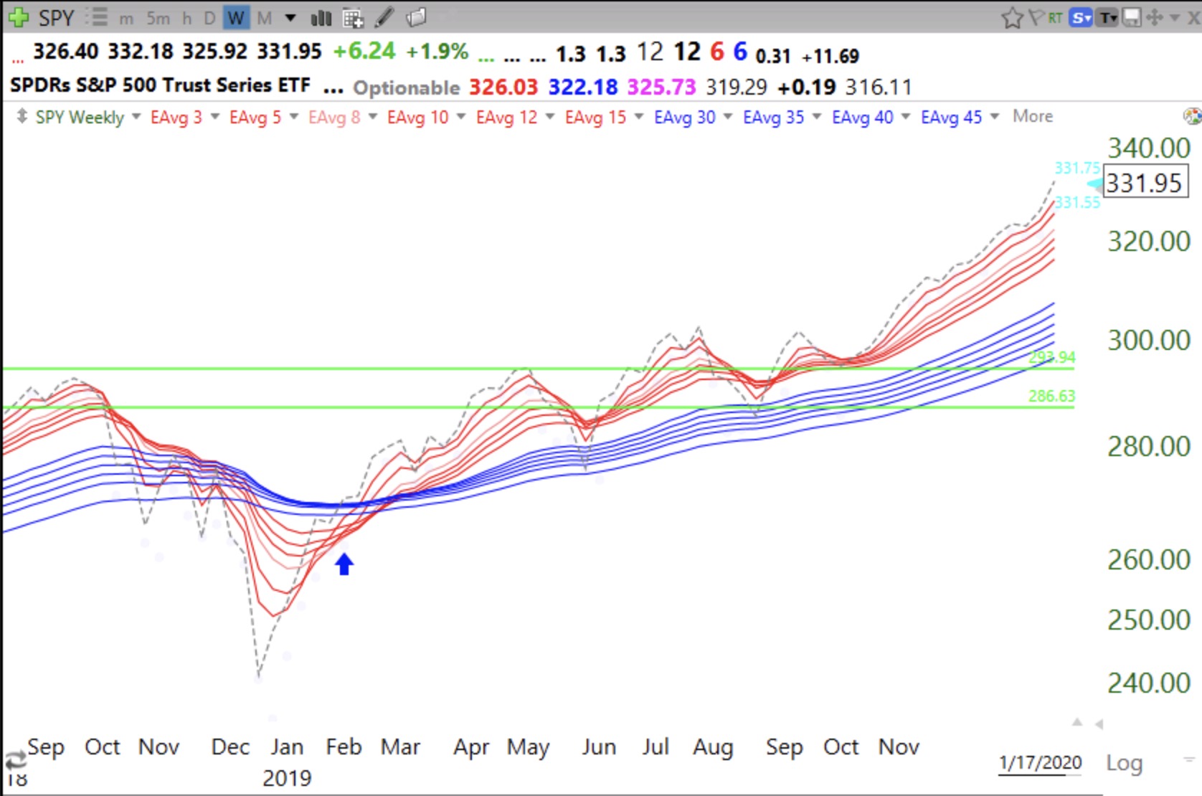Click the refresh arrows icon at bottom left
The image size is (1202, 796).
click(16, 762)
